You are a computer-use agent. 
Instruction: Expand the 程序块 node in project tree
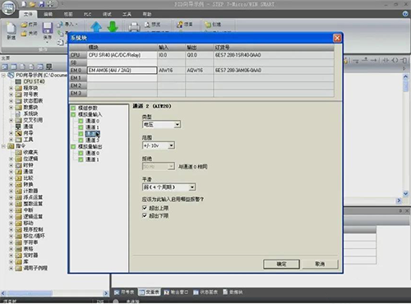click(x=12, y=88)
